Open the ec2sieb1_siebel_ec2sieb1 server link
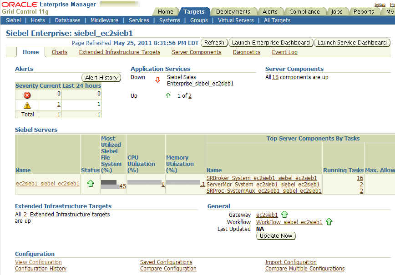The width and height of the screenshot is (395, 275). (x=47, y=184)
